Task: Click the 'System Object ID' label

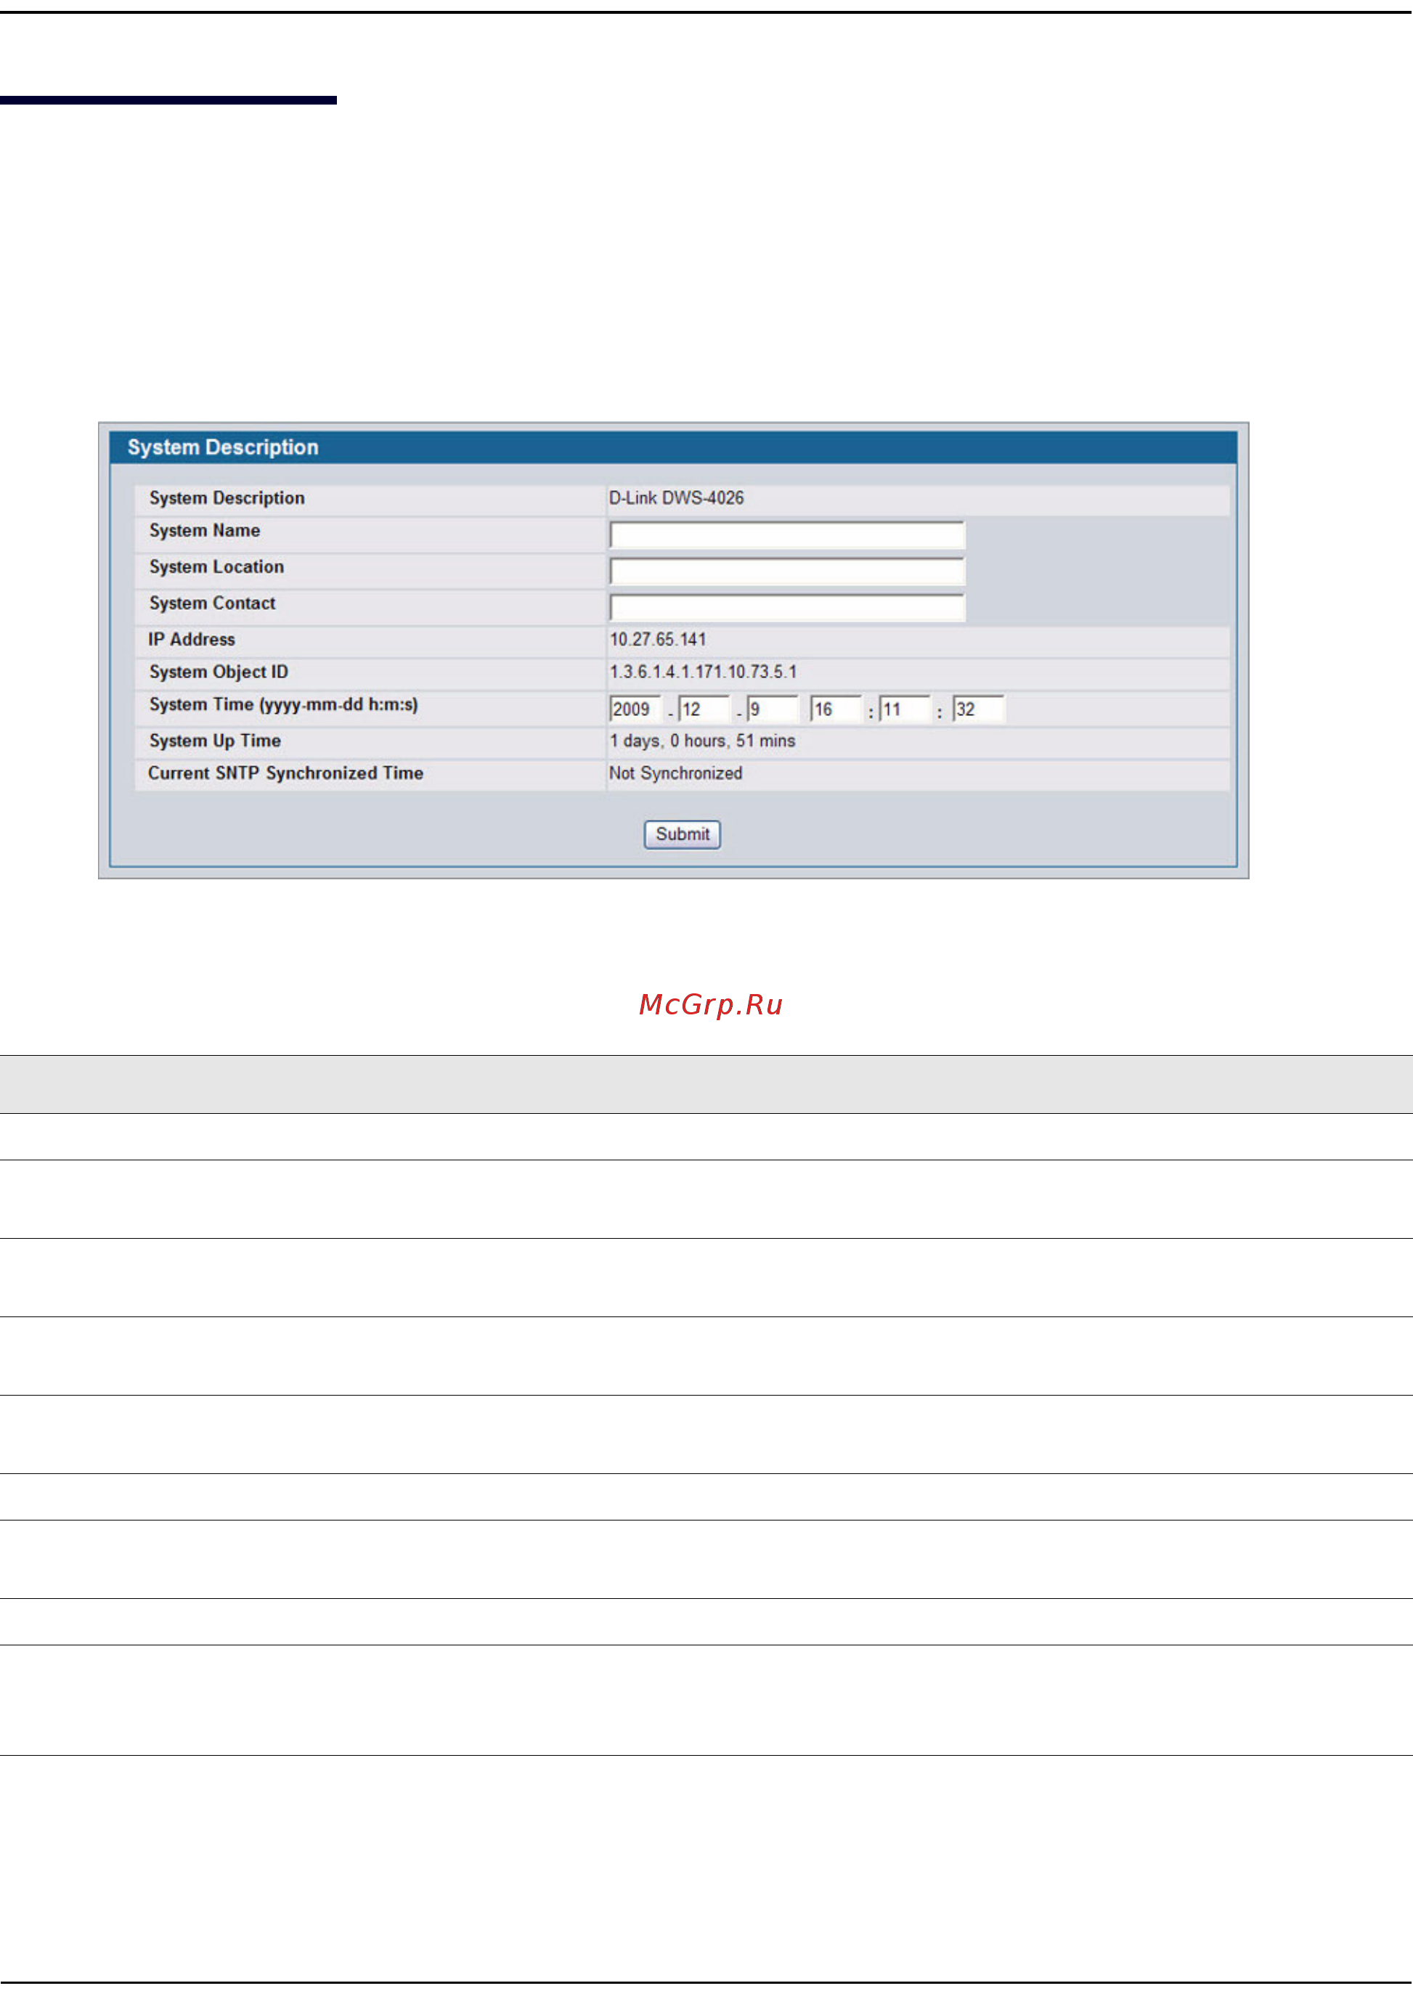Action: click(x=219, y=672)
